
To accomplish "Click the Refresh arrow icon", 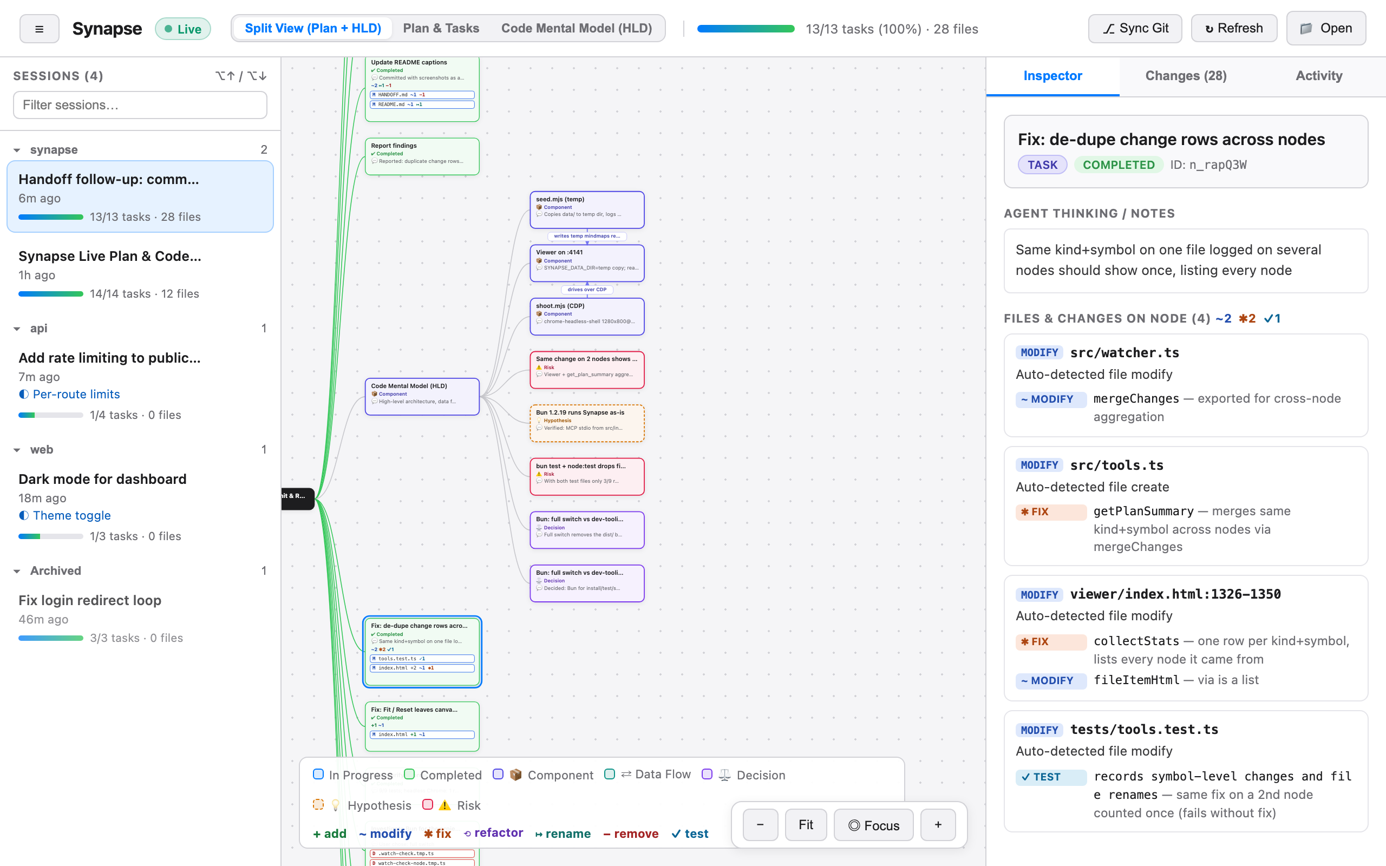I will [x=1210, y=29].
